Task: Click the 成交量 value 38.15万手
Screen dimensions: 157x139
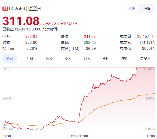Action: click(x=146, y=36)
